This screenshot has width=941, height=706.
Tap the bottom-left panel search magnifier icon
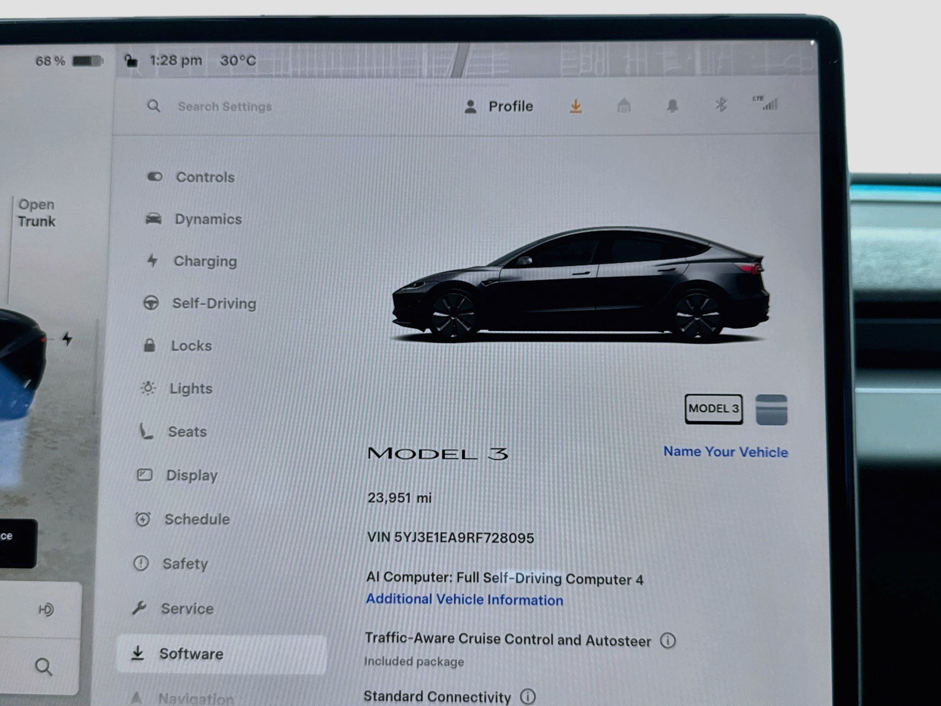point(43,667)
